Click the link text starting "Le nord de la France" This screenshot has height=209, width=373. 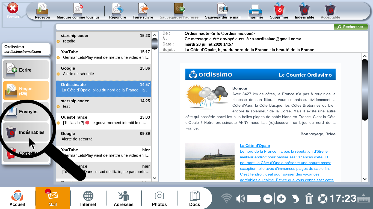tap(287, 166)
